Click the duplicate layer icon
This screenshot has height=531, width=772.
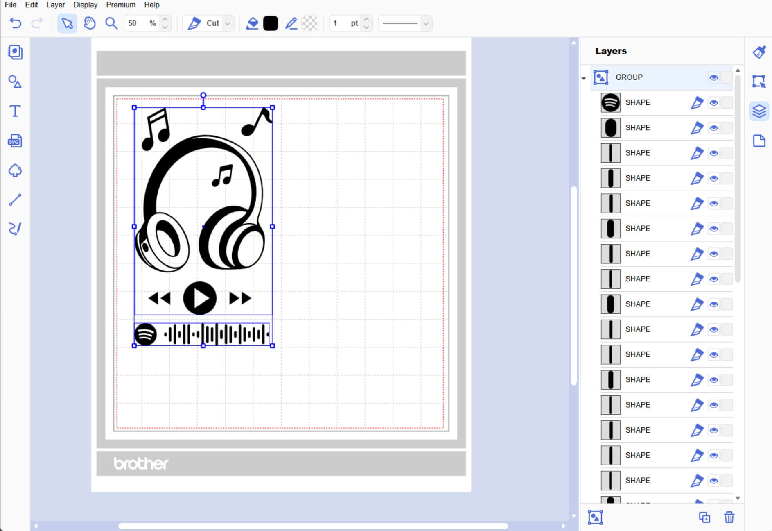(704, 517)
